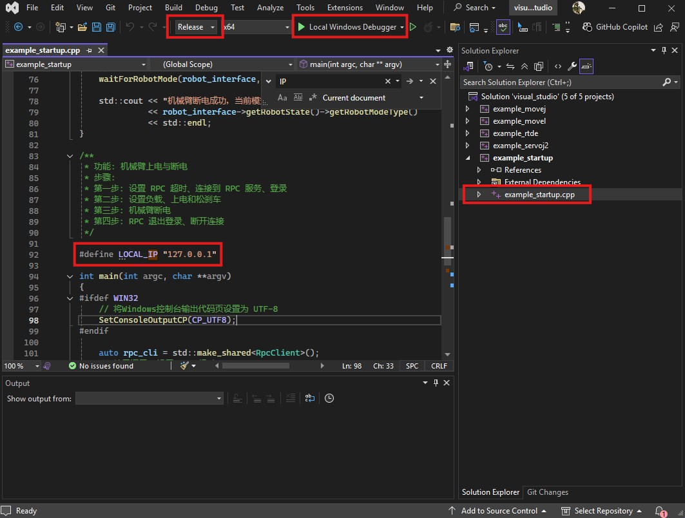Open the arrow beside Local Windows Debugger
The height and width of the screenshot is (518, 685).
(402, 27)
